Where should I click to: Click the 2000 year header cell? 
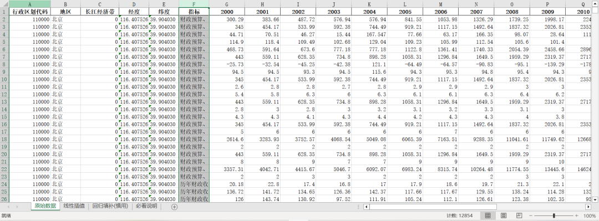[x=227, y=12]
